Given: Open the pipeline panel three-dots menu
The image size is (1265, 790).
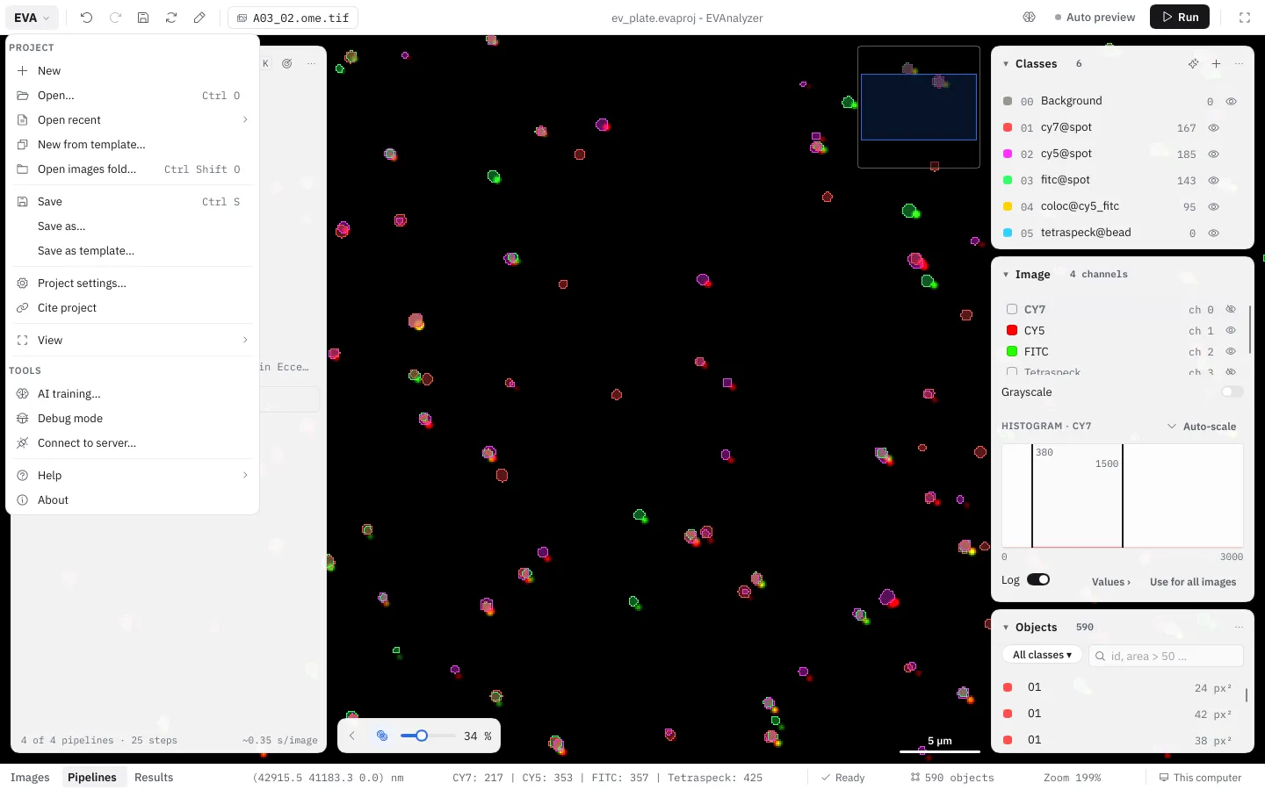Looking at the screenshot, I should tap(311, 64).
